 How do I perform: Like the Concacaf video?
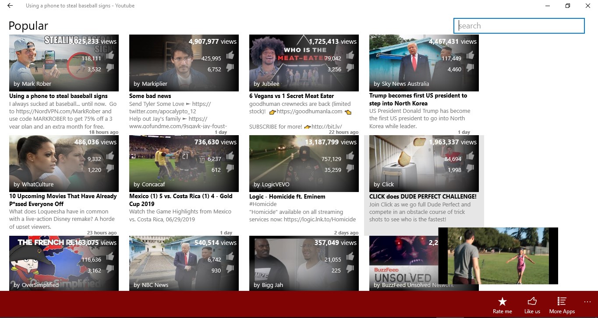[230, 156]
